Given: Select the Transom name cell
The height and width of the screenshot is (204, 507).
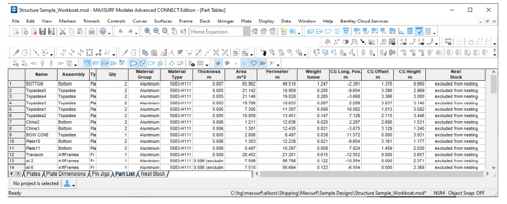Looking at the screenshot, I should click(41, 155).
